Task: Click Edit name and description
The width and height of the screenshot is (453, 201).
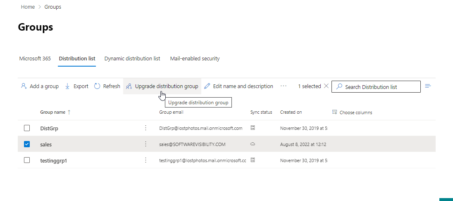Action: [238, 86]
